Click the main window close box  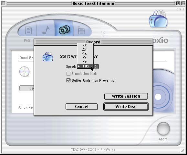tap(3, 3)
